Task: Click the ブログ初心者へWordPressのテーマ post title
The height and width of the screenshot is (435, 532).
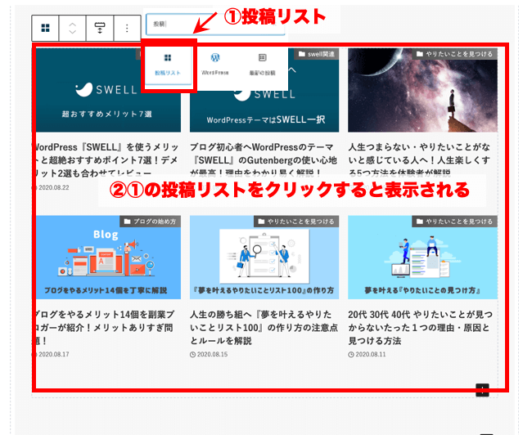Action: point(264,160)
